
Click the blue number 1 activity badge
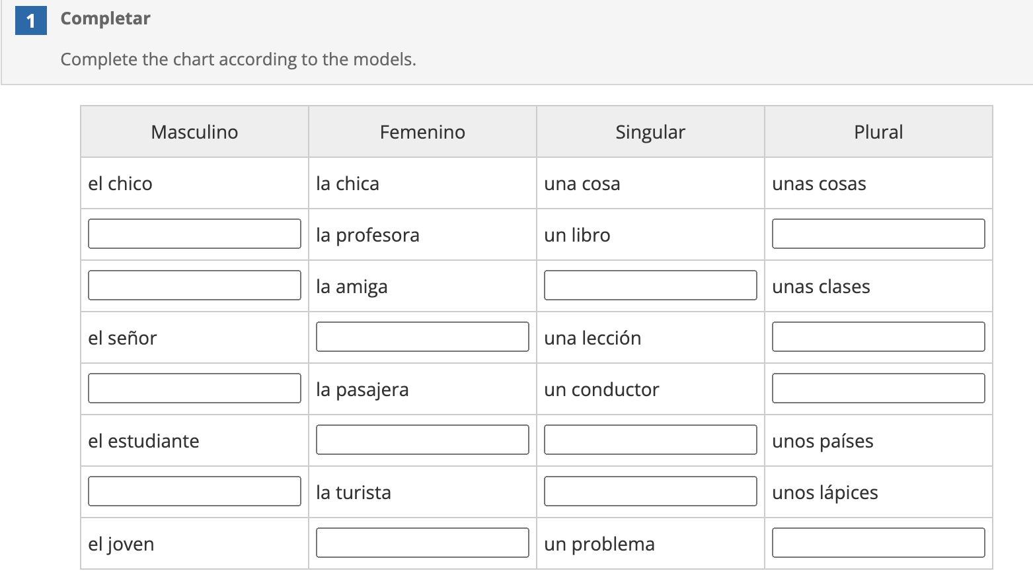pyautogui.click(x=30, y=20)
